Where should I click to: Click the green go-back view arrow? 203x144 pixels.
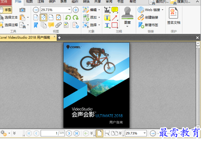[86, 133]
